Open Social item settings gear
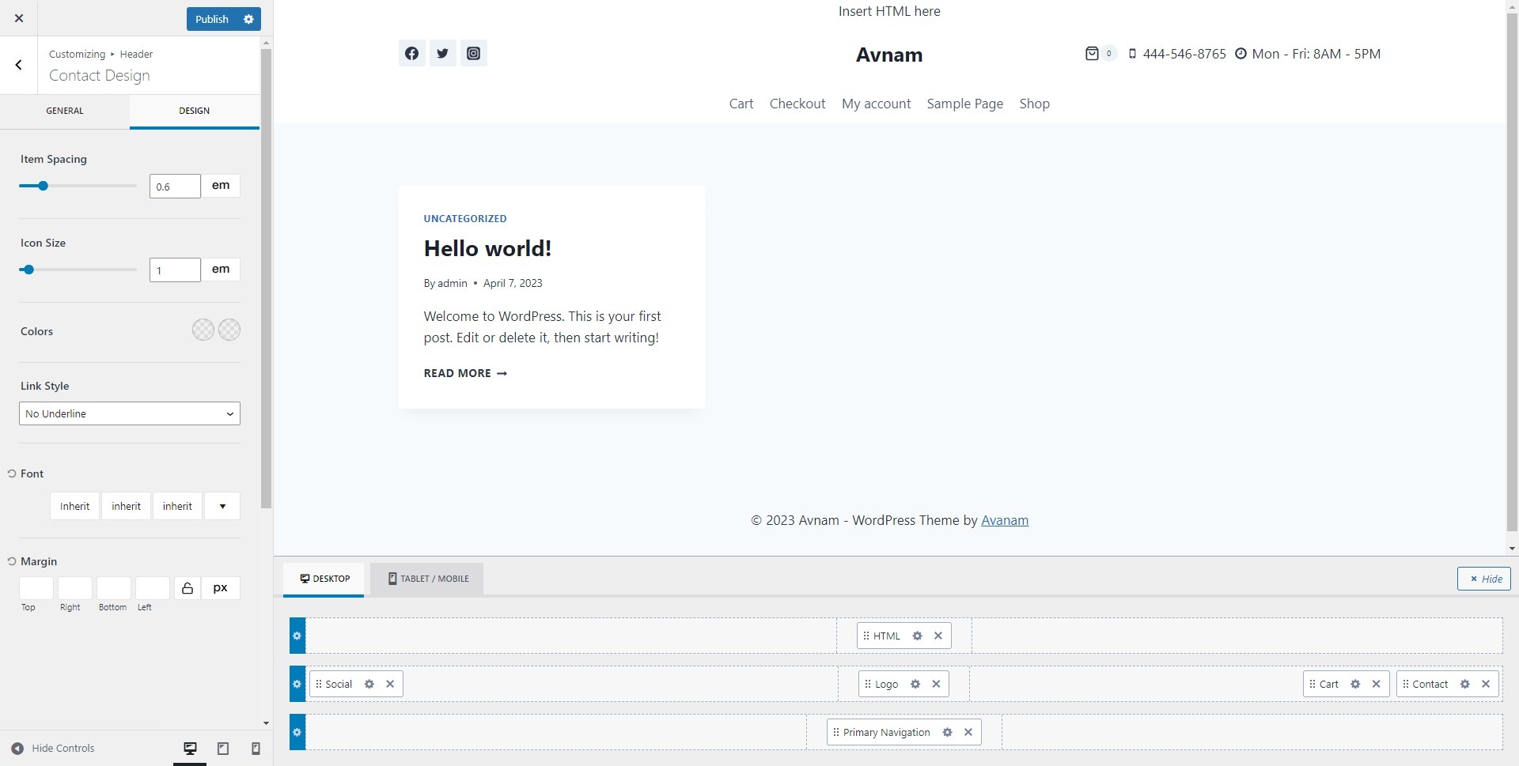This screenshot has height=766, width=1519. click(x=369, y=684)
